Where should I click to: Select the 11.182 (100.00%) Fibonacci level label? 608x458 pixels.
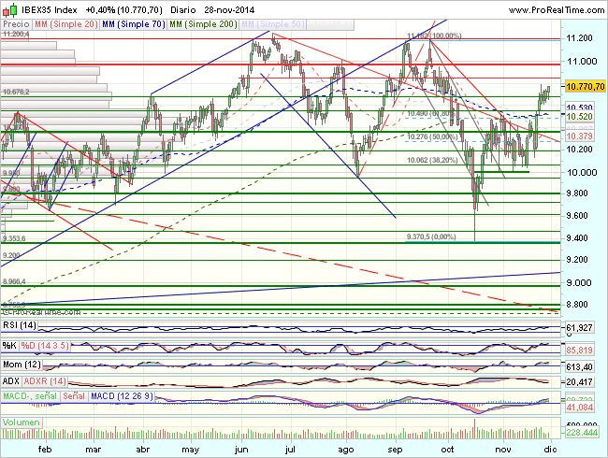pos(434,36)
